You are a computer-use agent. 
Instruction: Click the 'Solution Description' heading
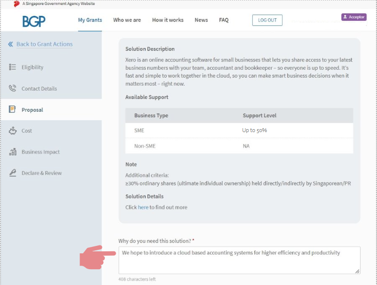coord(150,49)
